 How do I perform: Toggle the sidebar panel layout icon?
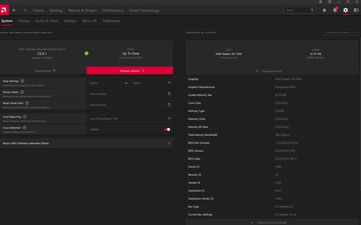point(356,10)
